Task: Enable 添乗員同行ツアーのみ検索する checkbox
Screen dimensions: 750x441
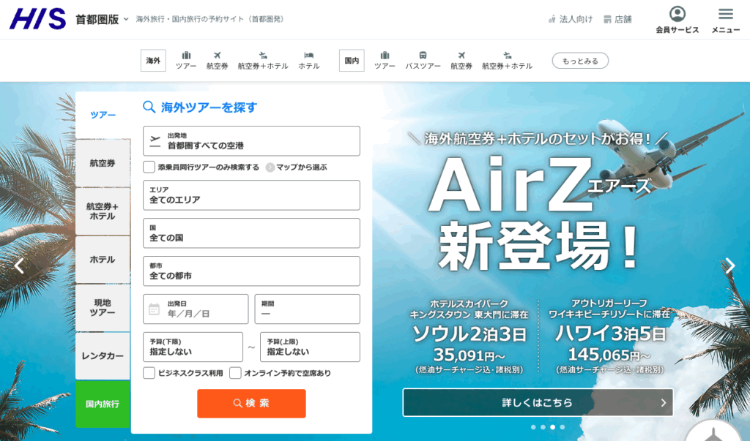Action: (x=149, y=167)
